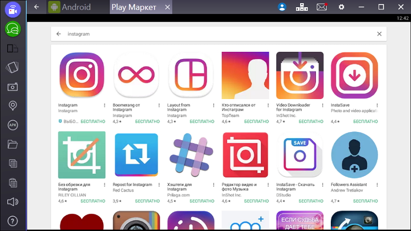The width and height of the screenshot is (411, 231).
Task: Open Редактор видео и фото red icon
Action: (246, 155)
